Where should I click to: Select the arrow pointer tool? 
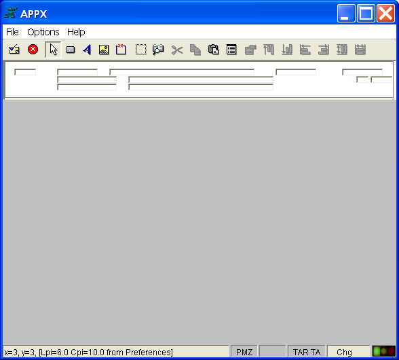(53, 50)
